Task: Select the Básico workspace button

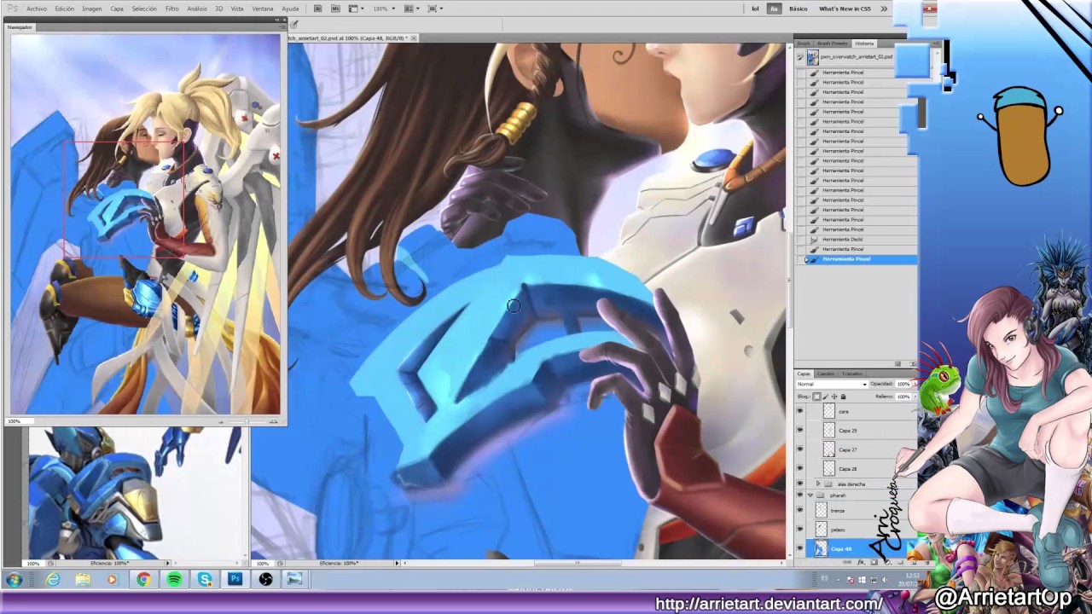Action: 799,9
